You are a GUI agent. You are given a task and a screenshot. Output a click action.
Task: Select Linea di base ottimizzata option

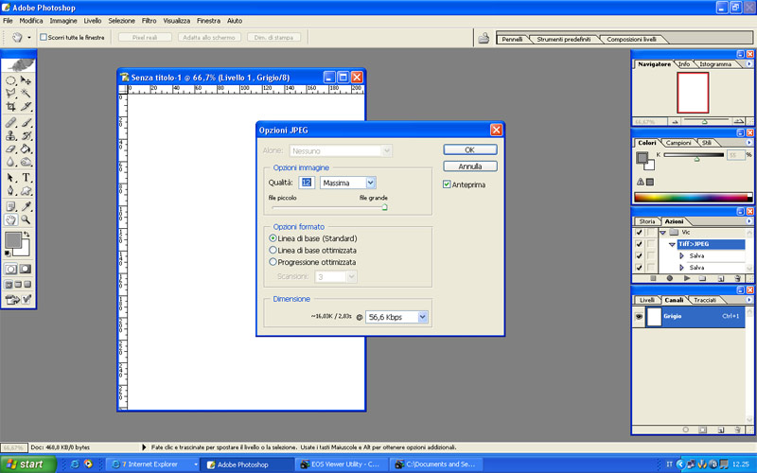click(273, 251)
